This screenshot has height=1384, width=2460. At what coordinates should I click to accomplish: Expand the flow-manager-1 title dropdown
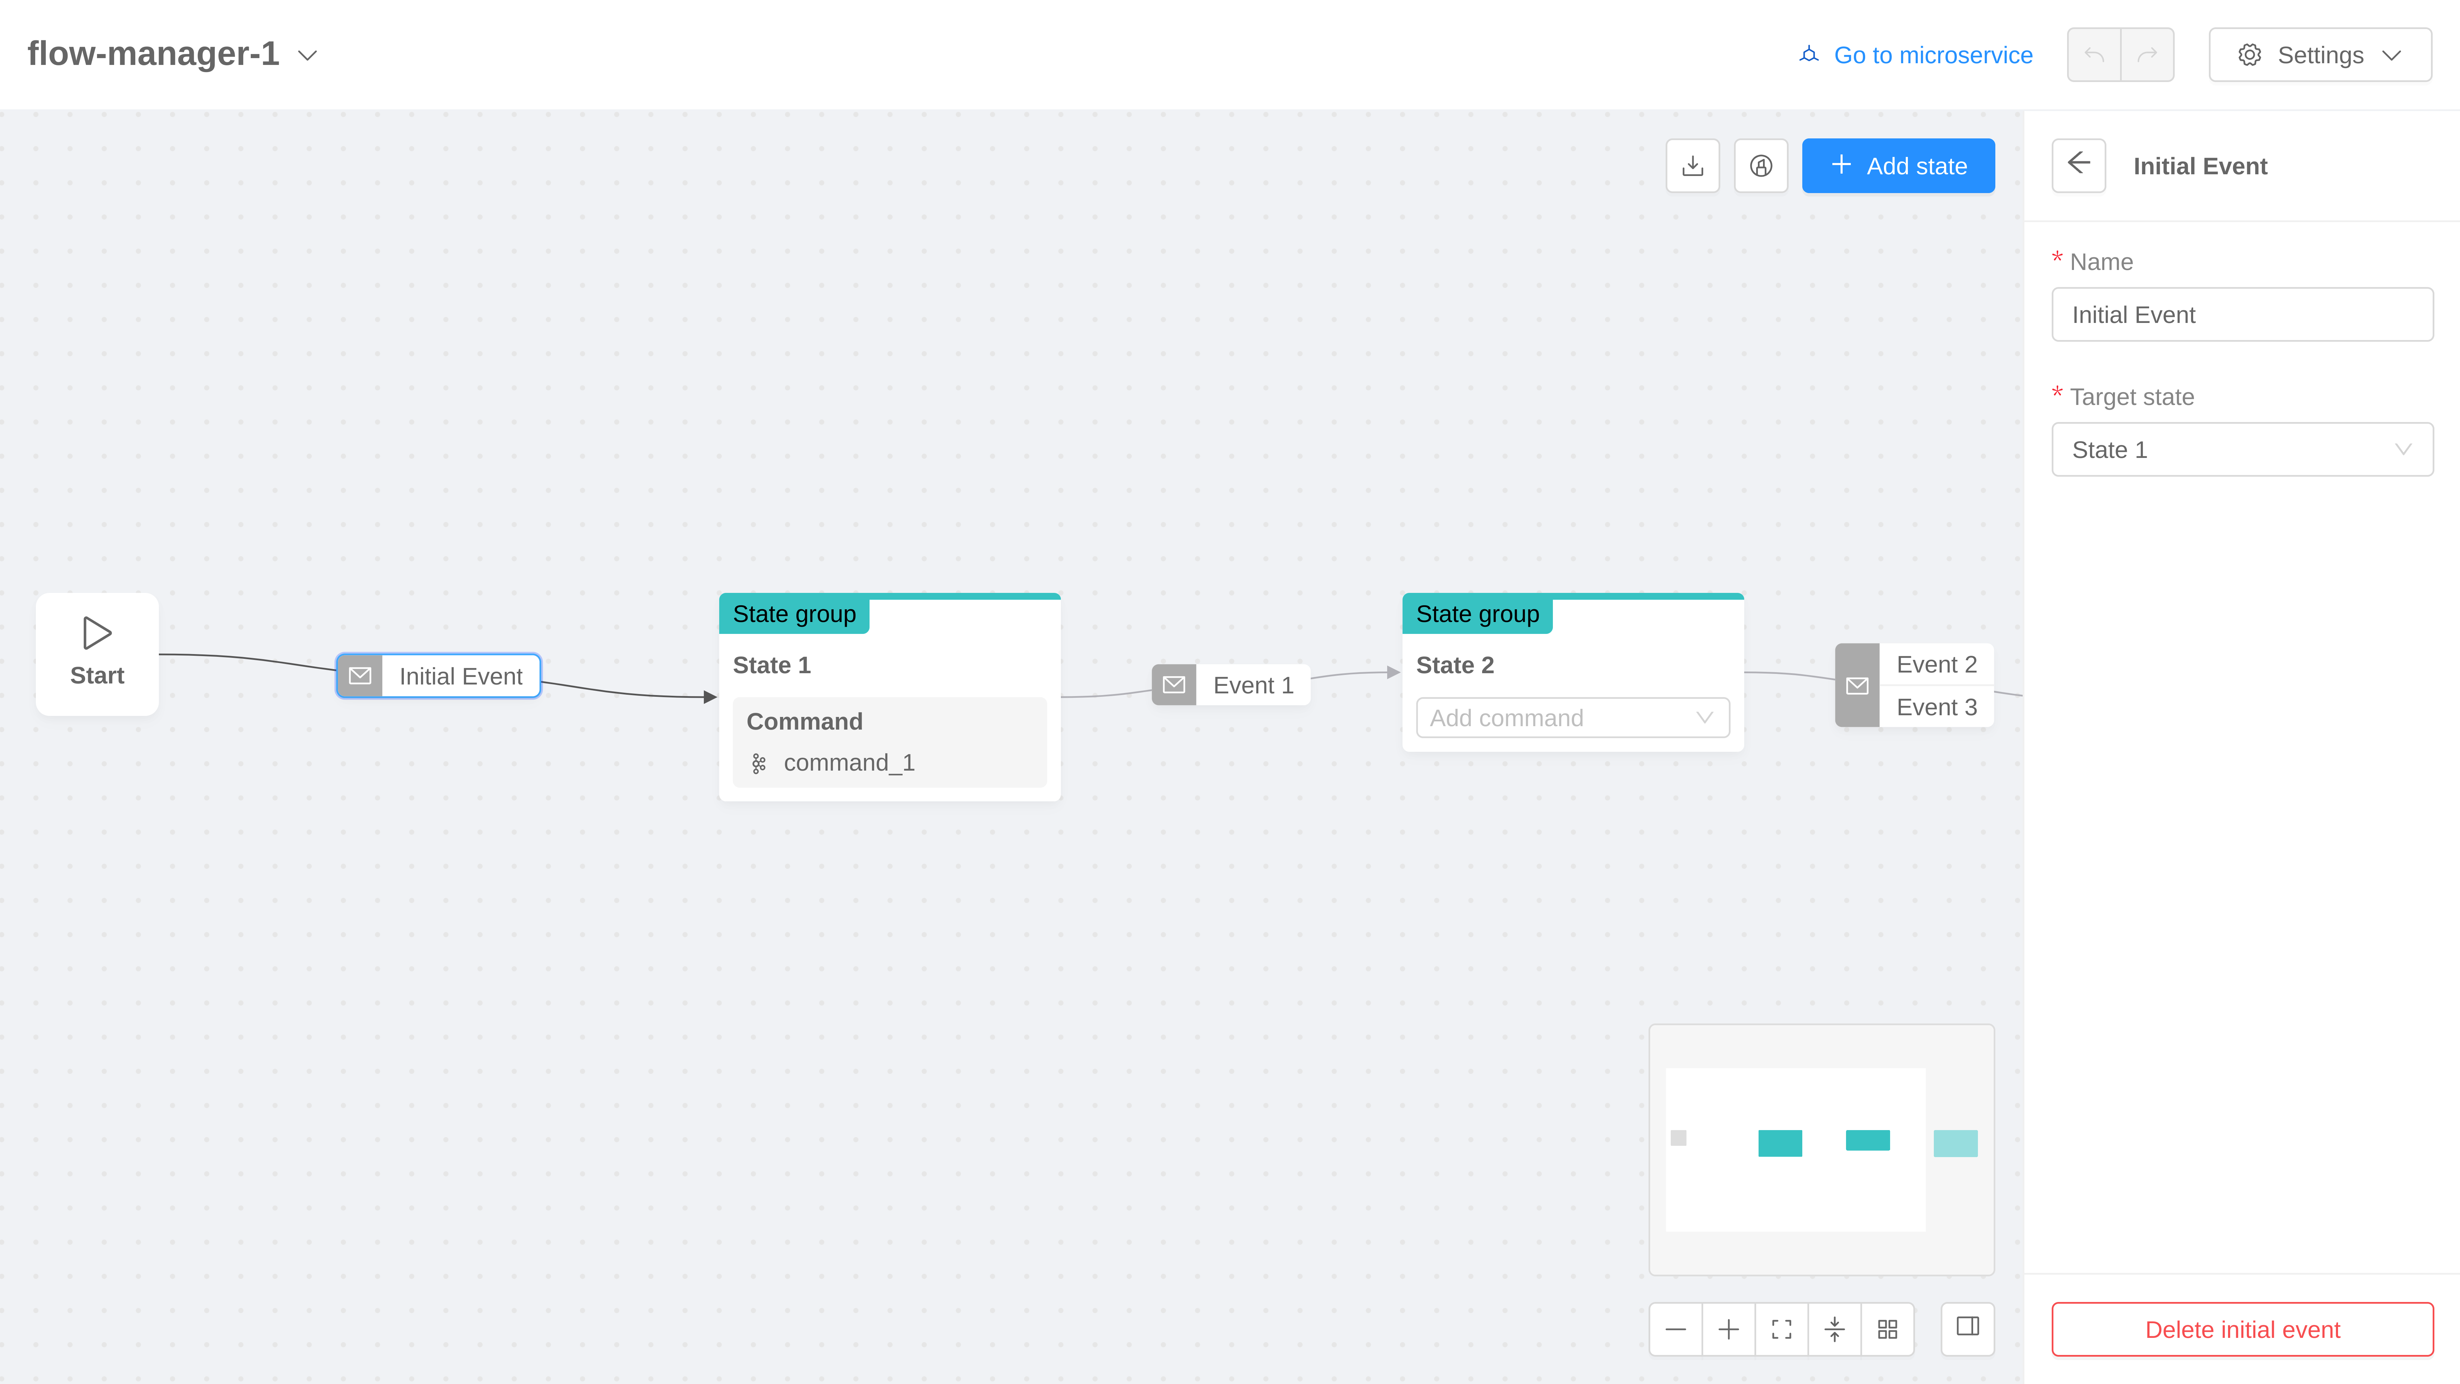(x=307, y=55)
